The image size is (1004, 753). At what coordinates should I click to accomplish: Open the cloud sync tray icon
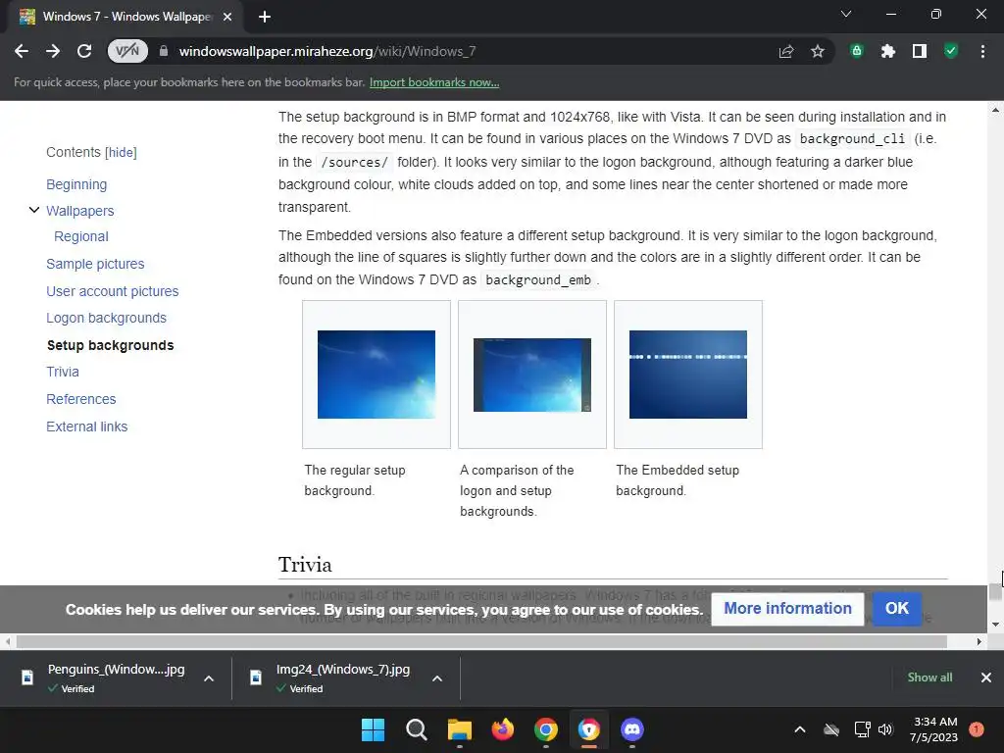pos(831,729)
